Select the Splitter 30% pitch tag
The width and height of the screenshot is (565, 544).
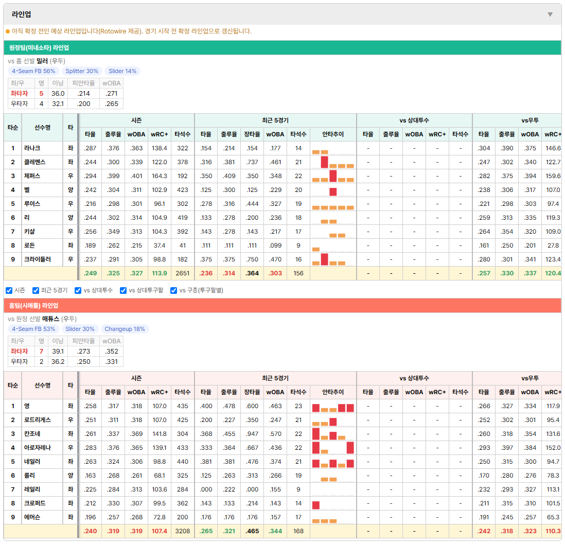82,71
